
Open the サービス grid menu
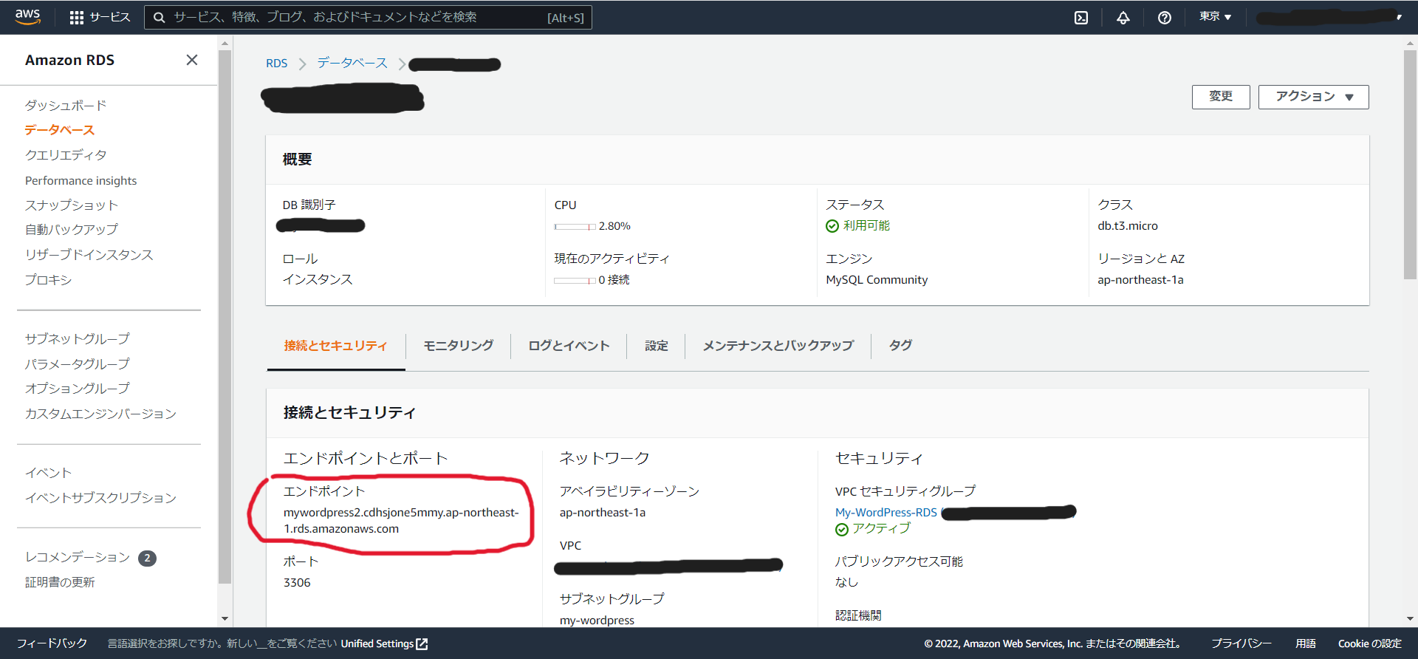(100, 17)
